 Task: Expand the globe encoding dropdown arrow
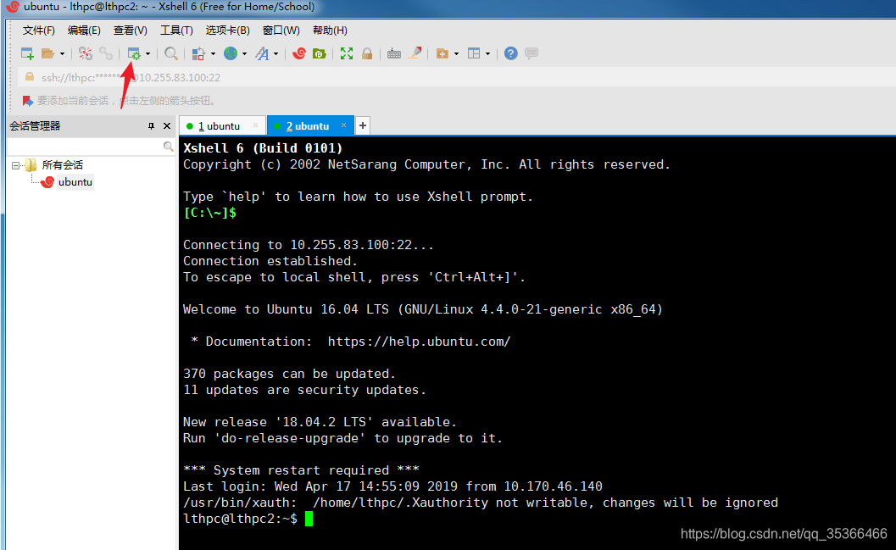[x=245, y=53]
